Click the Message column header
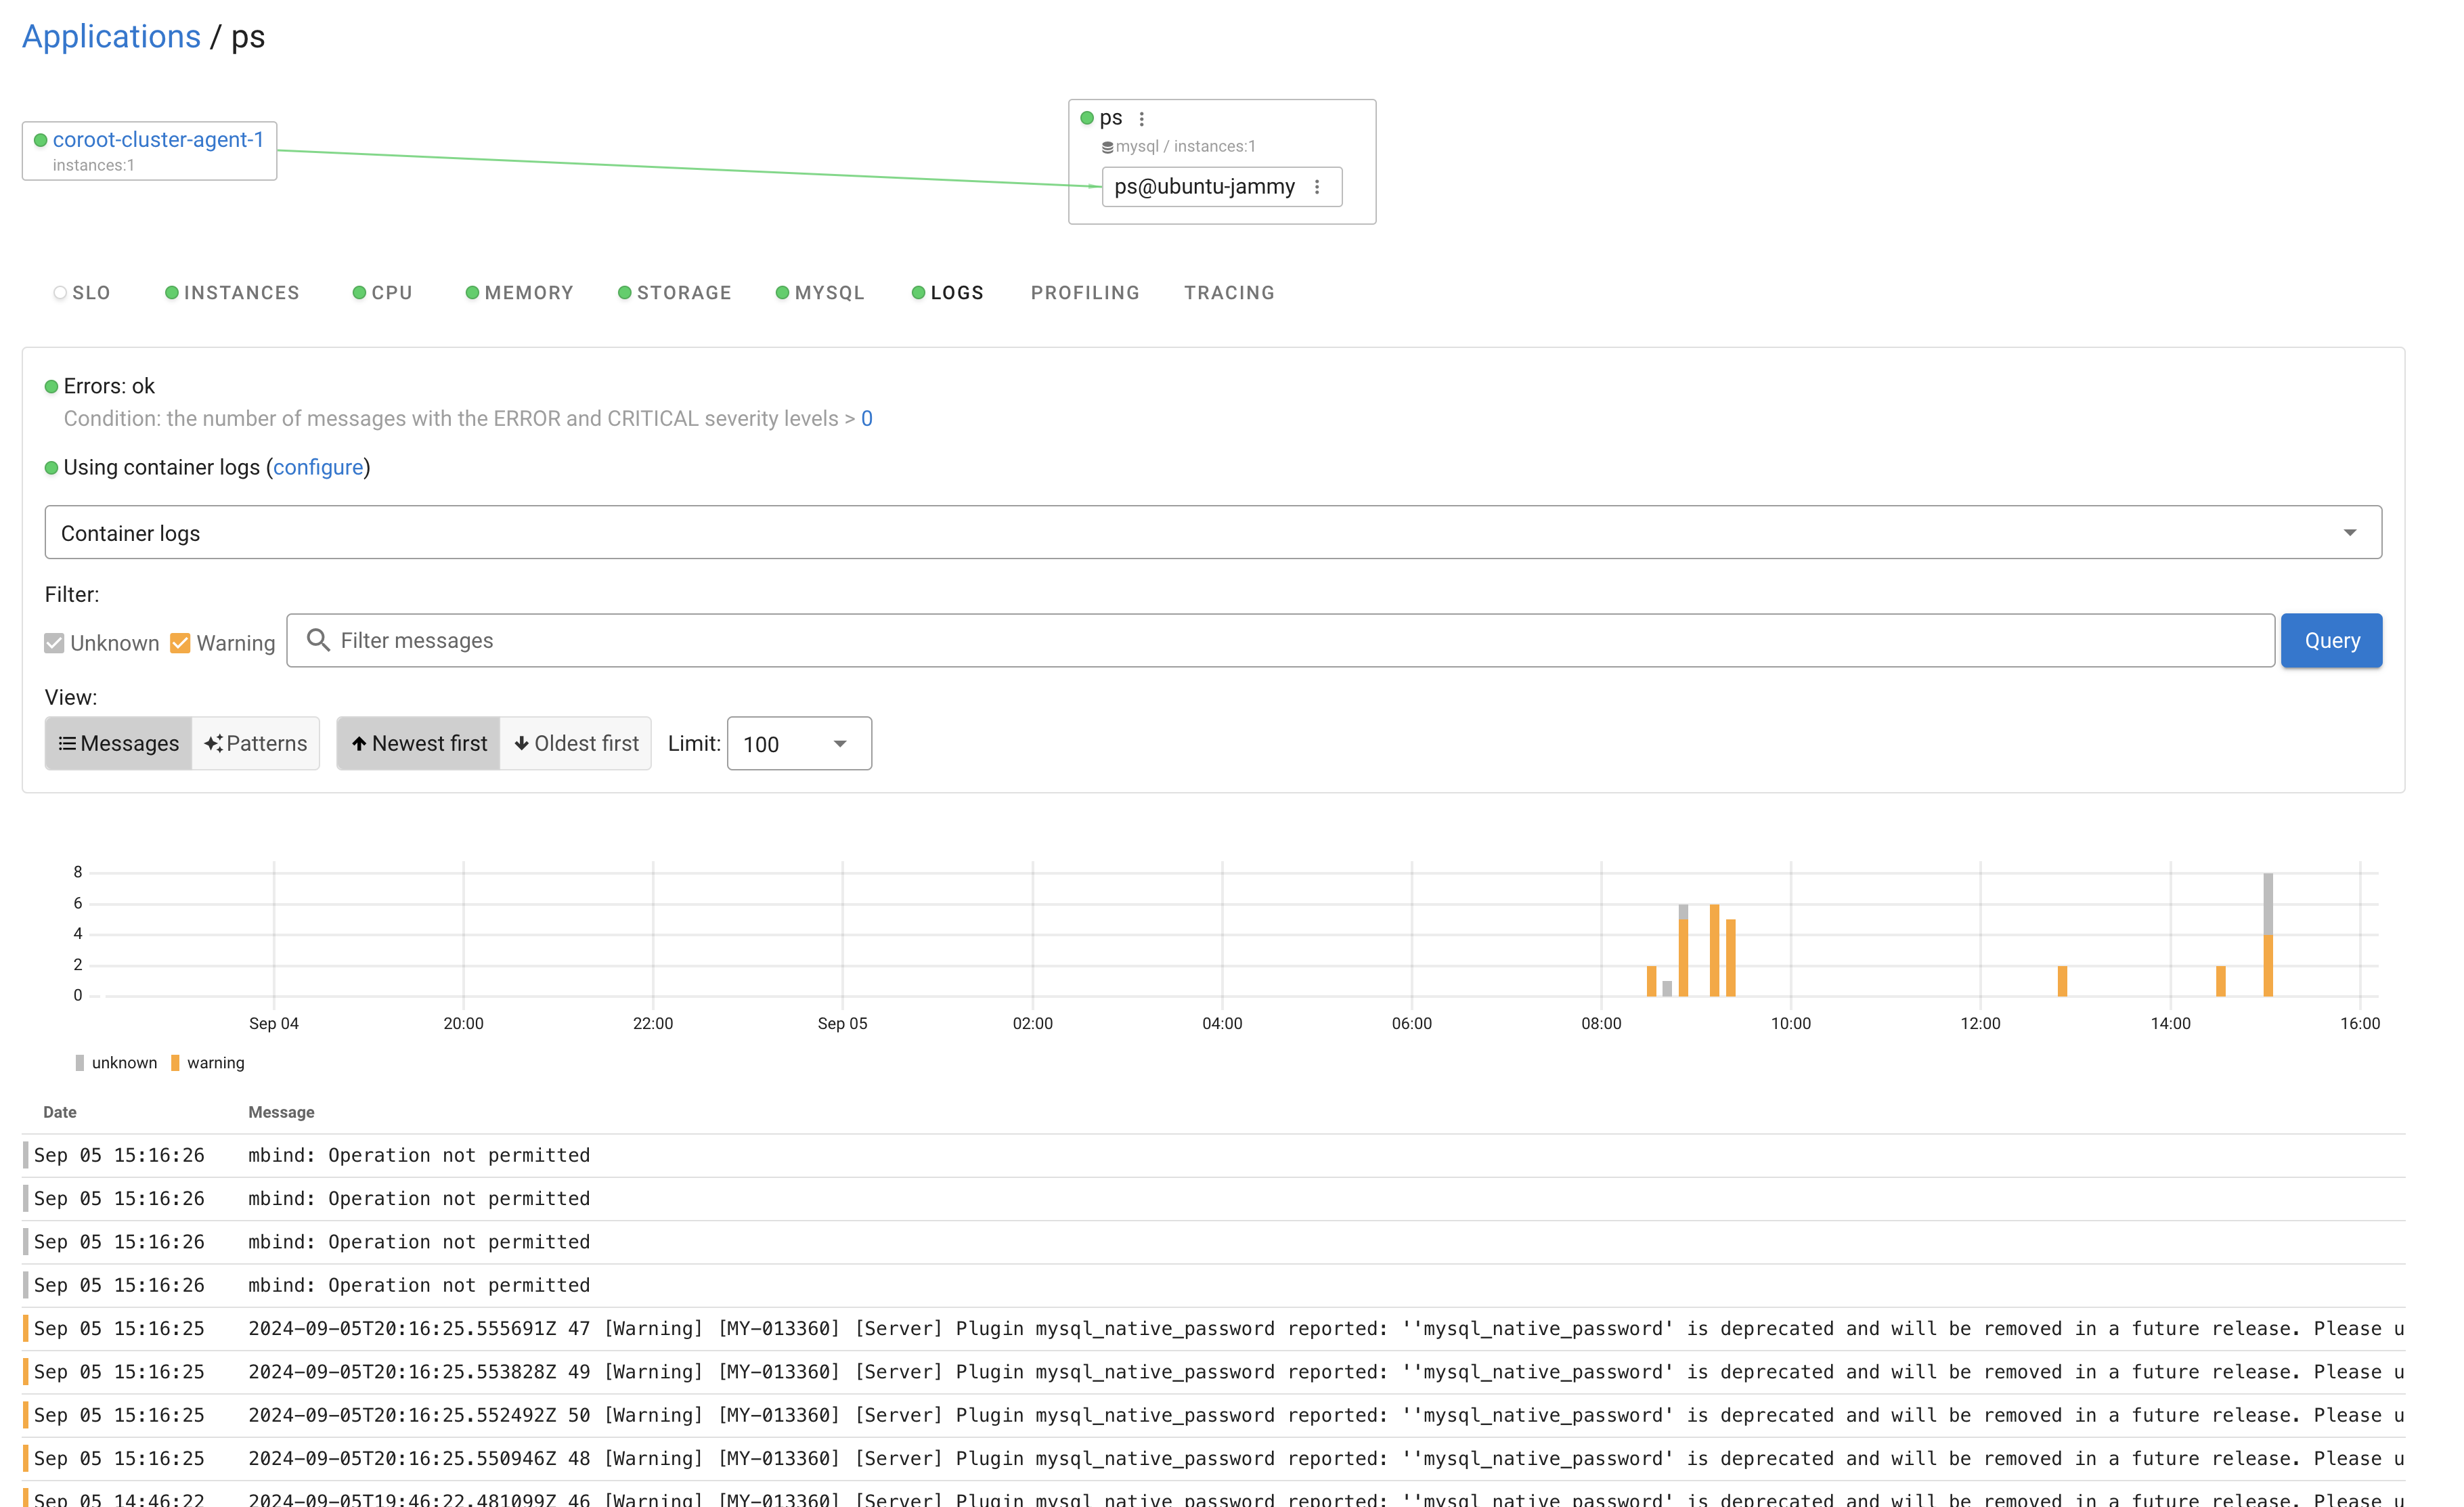Screen dimensions: 2464x1507 (281, 1112)
